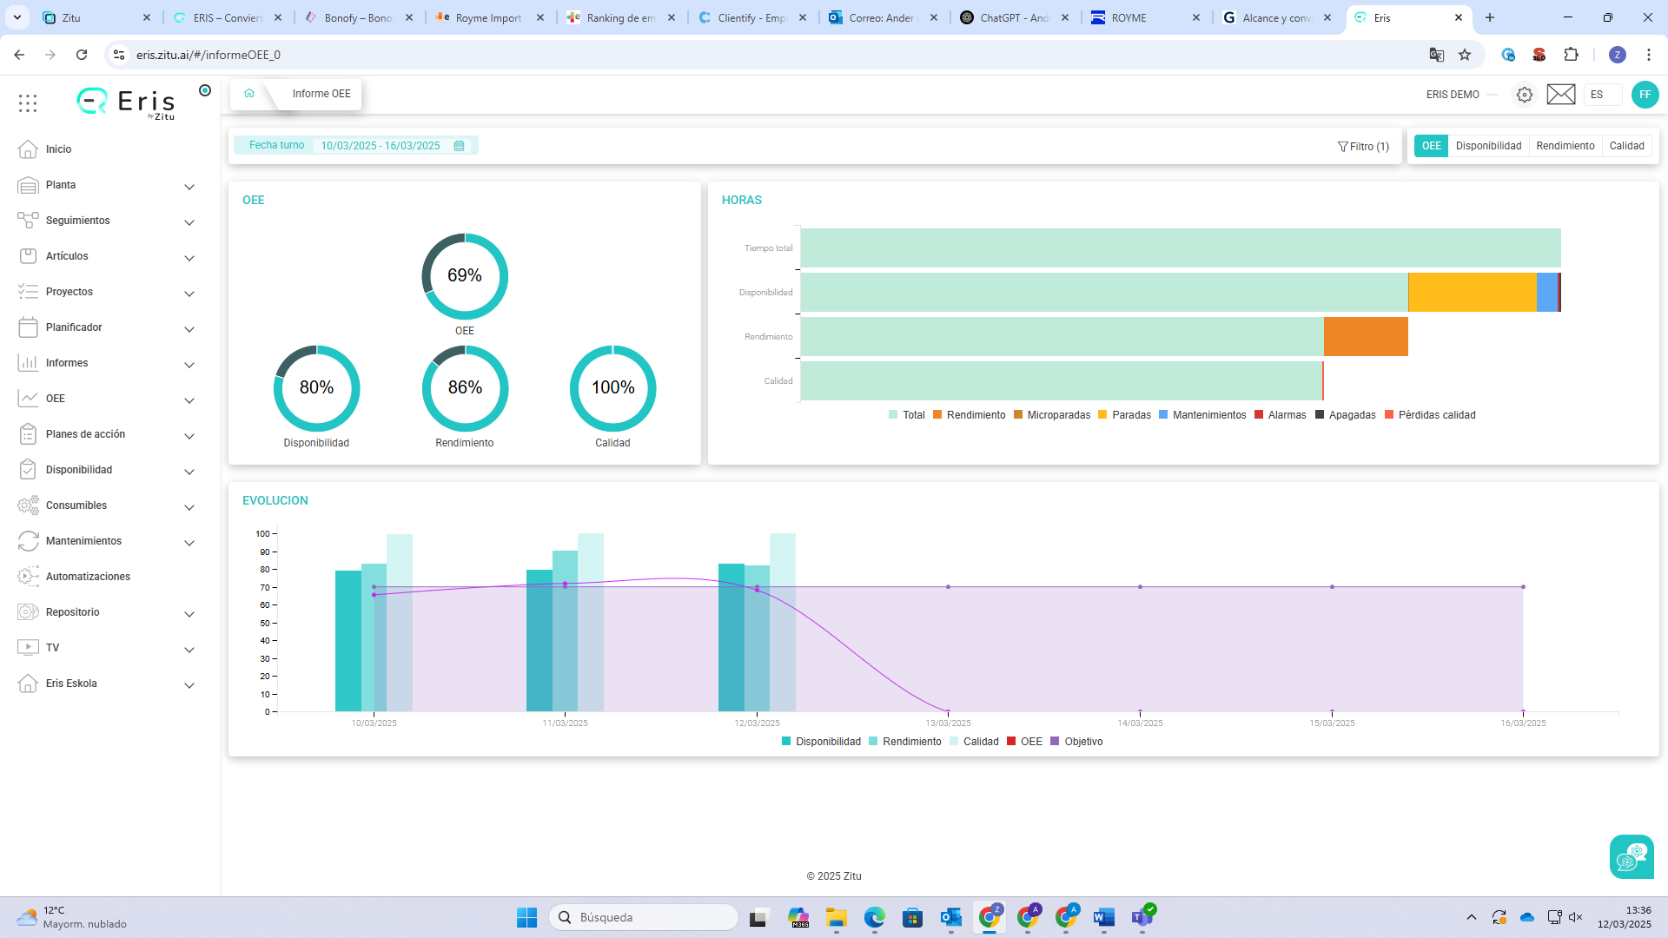The width and height of the screenshot is (1668, 938).
Task: Click the calendar icon in date filter
Action: [x=460, y=146]
